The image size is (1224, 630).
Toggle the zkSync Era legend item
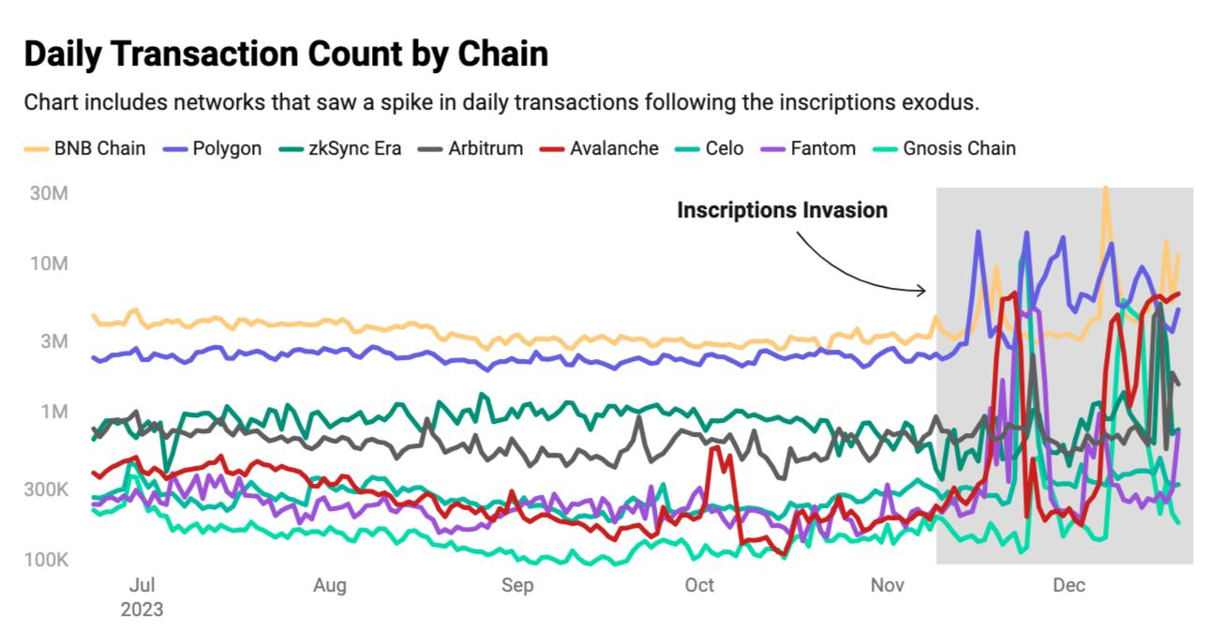340,148
